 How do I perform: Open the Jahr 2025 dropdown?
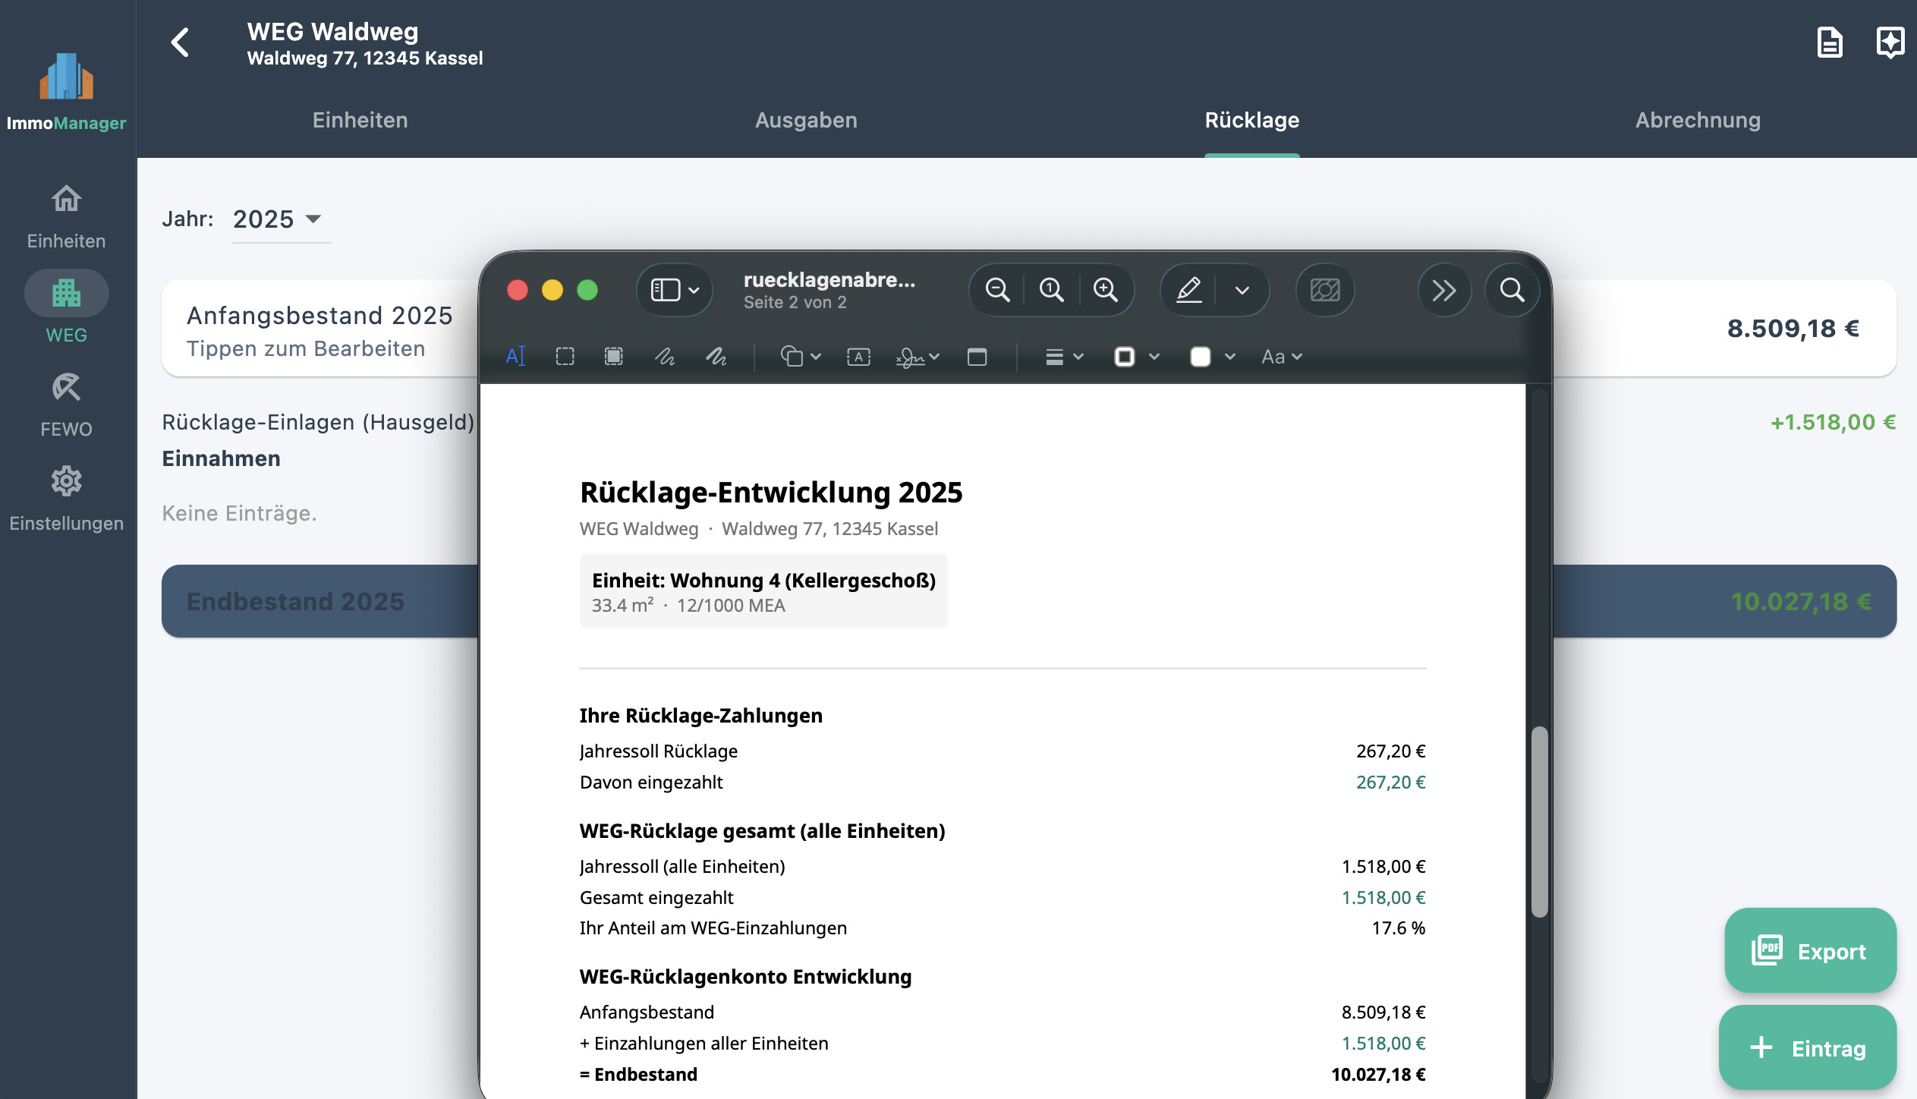[281, 219]
